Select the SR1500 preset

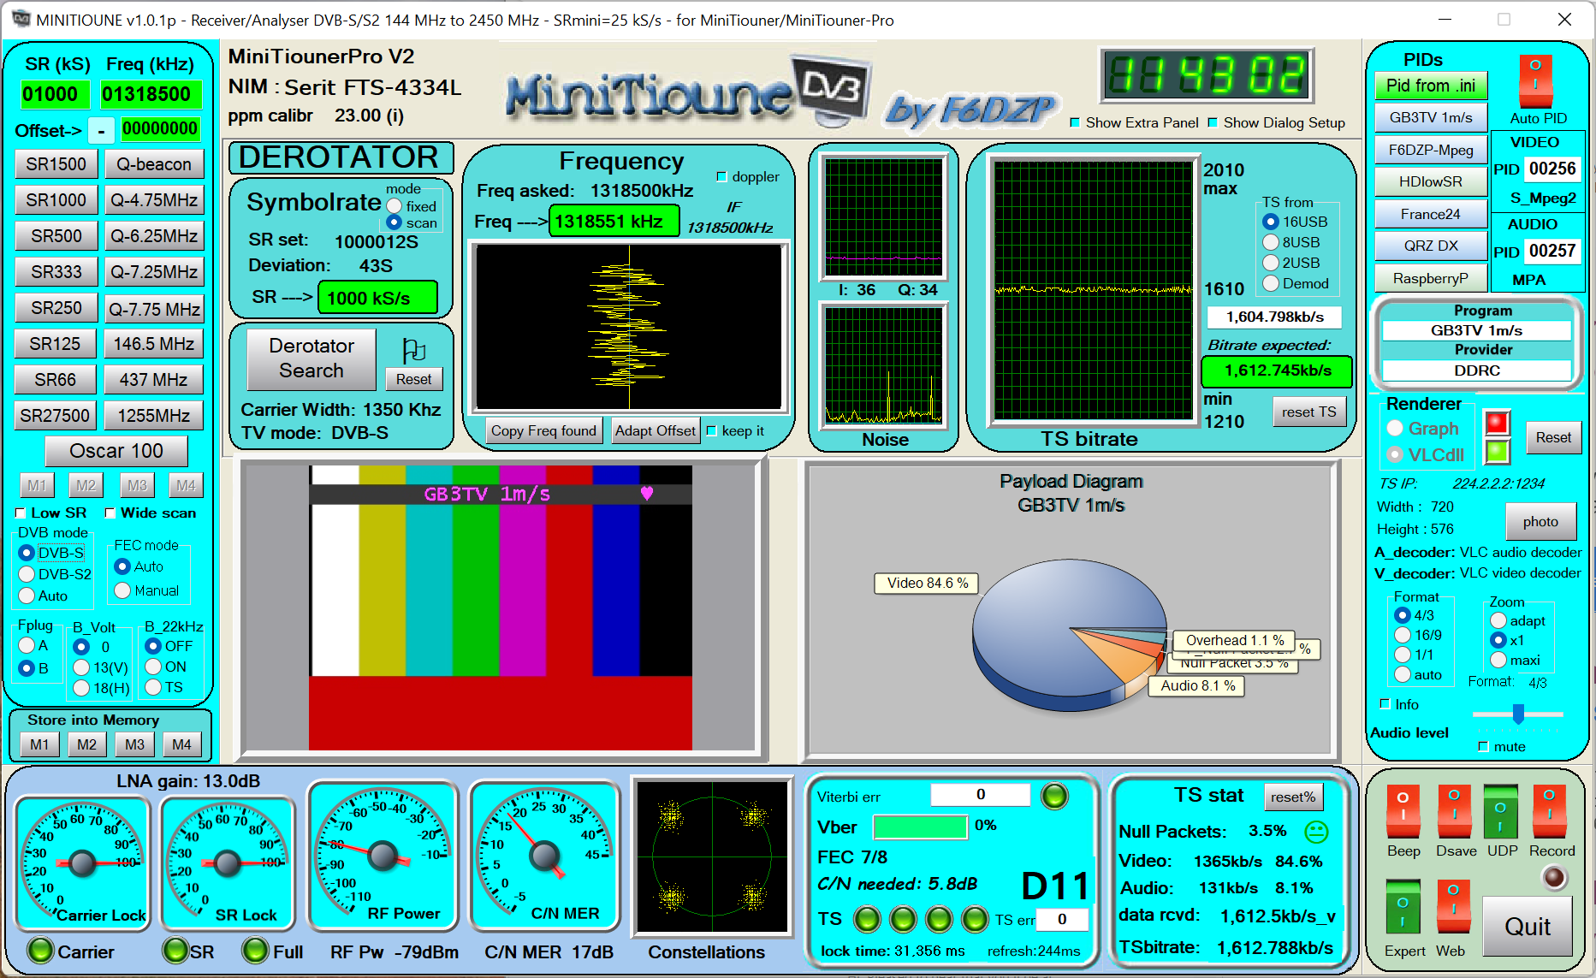(56, 164)
